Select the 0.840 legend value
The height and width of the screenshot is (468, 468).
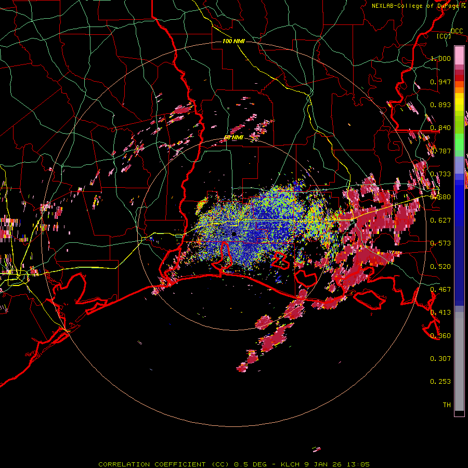[440, 128]
